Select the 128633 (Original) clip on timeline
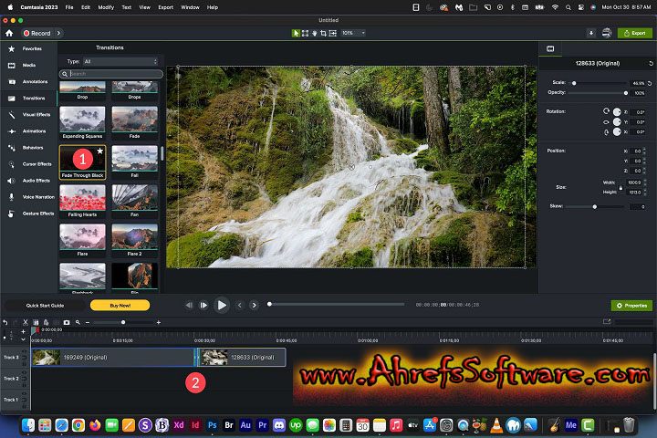The image size is (657, 438). click(242, 358)
